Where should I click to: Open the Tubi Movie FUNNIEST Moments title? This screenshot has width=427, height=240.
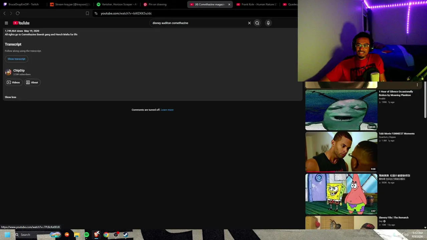click(x=397, y=134)
